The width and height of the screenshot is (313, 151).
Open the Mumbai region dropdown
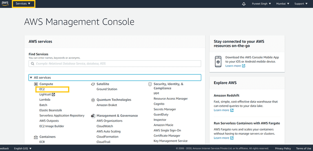pyautogui.click(x=283, y=4)
